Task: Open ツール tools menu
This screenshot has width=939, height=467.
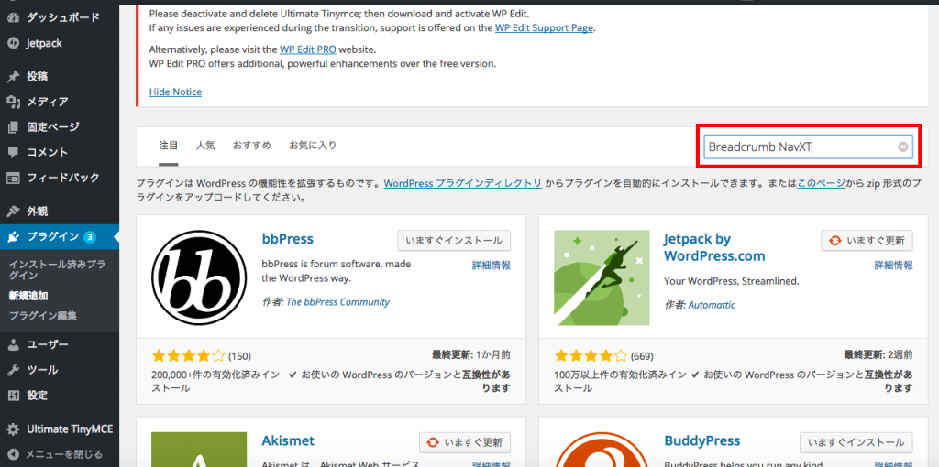Action: click(x=42, y=370)
